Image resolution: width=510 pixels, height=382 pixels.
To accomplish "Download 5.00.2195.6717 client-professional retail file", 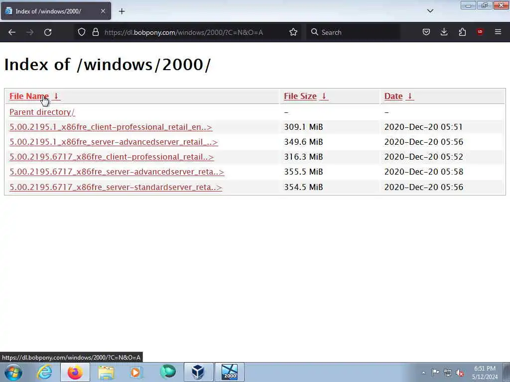I will click(112, 157).
